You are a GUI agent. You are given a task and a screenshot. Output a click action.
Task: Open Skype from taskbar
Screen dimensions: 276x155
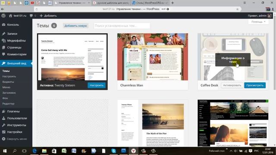(x=113, y=151)
